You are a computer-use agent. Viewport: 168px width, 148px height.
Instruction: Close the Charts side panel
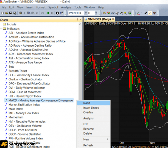(x=81, y=19)
